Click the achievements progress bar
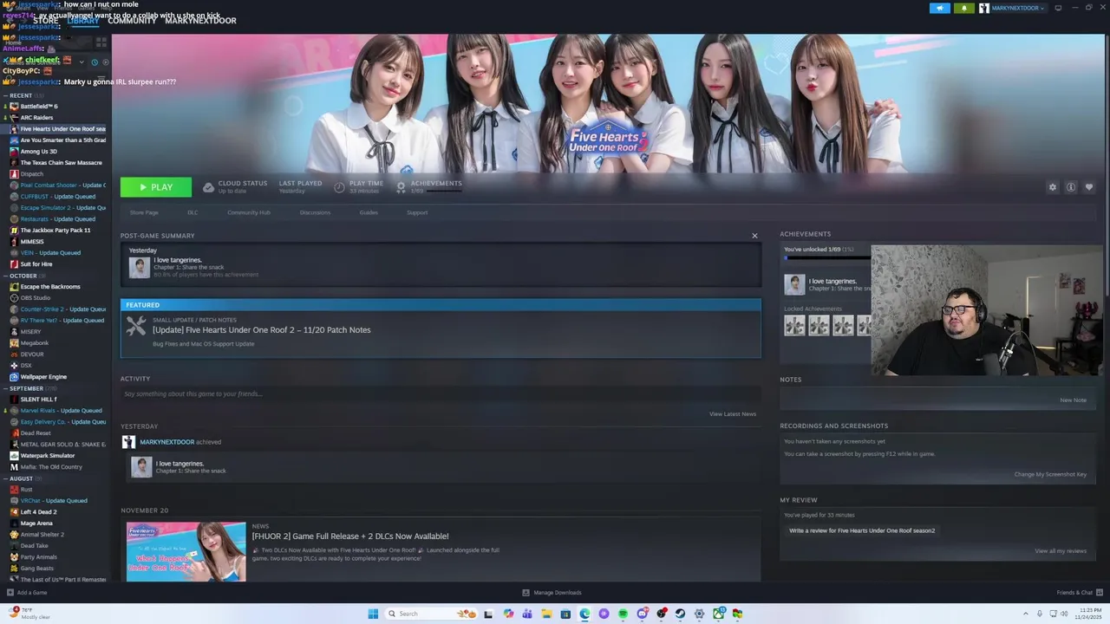 (x=826, y=257)
